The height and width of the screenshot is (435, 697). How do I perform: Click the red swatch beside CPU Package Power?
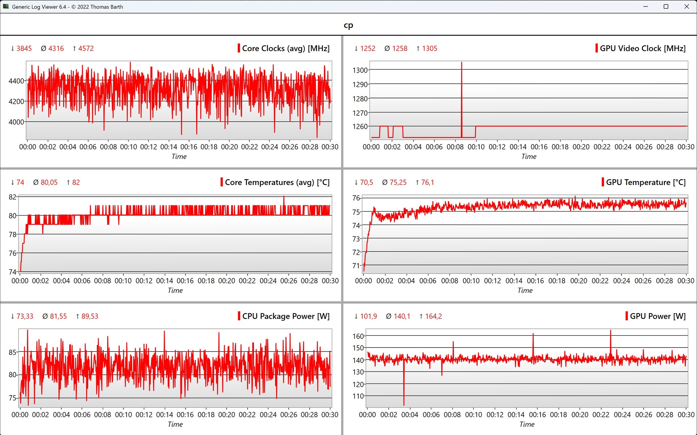[x=239, y=316]
